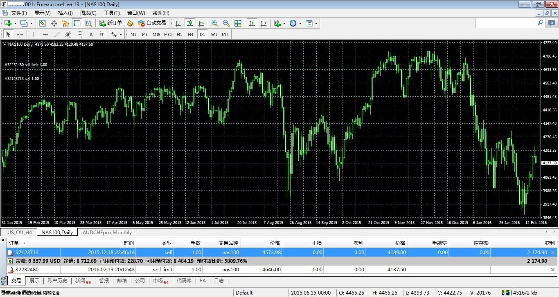
Task: Select the Text (A) drawing tool
Action: (x=91, y=34)
